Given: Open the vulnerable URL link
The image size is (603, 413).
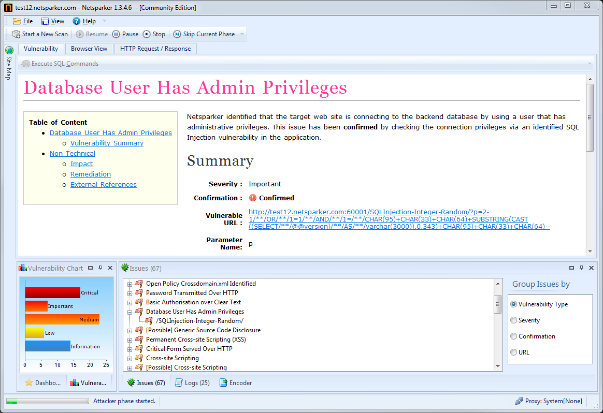Looking at the screenshot, I should 399,219.
